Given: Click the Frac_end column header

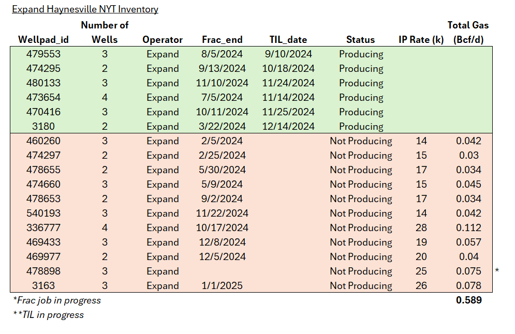Looking at the screenshot, I should coord(222,40).
